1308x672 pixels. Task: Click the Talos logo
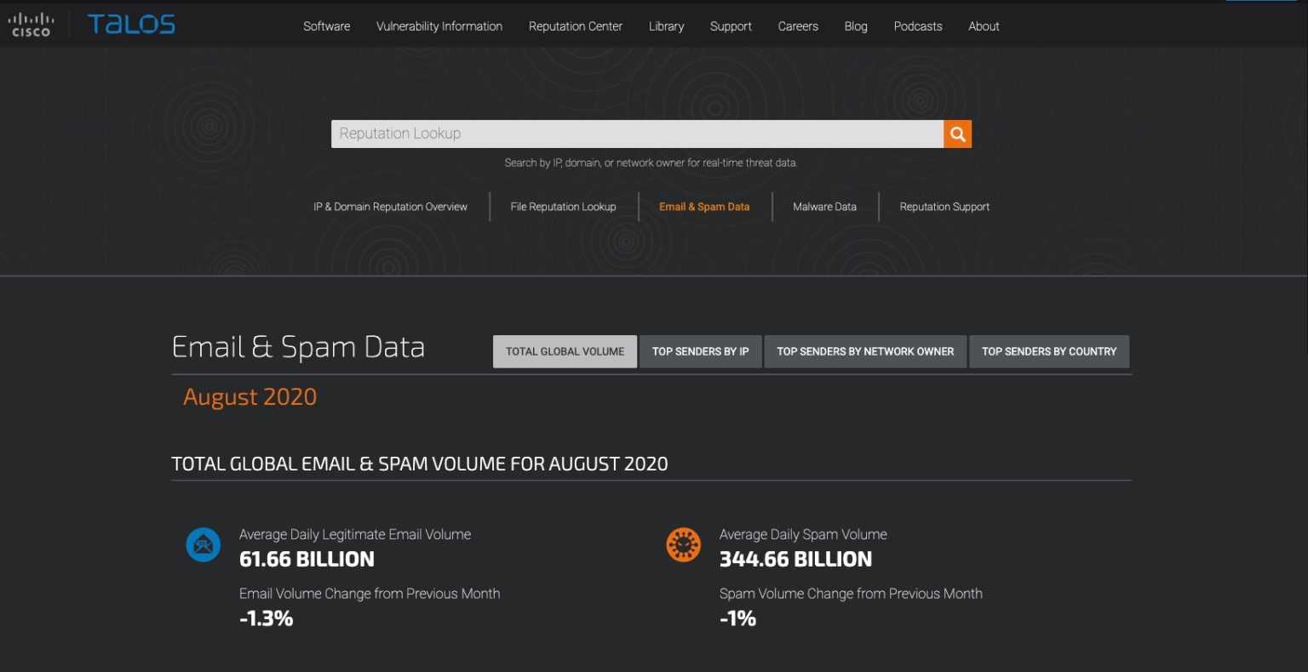131,24
